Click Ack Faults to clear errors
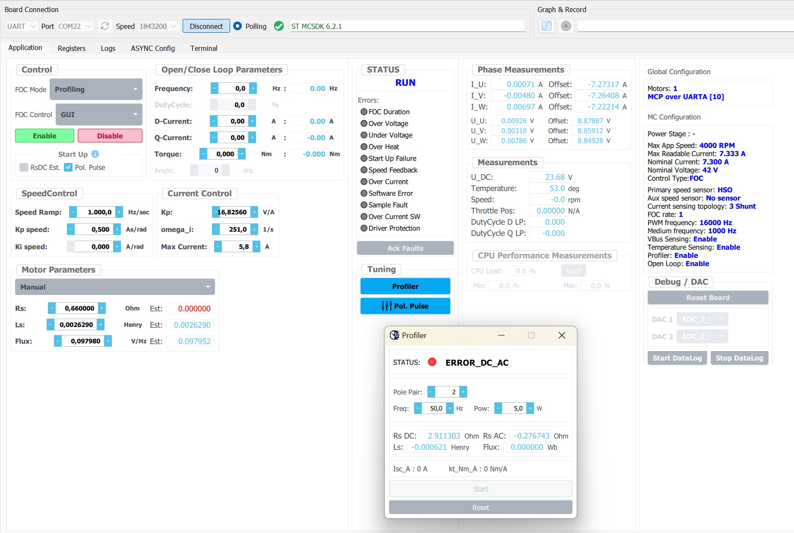 pyautogui.click(x=405, y=248)
